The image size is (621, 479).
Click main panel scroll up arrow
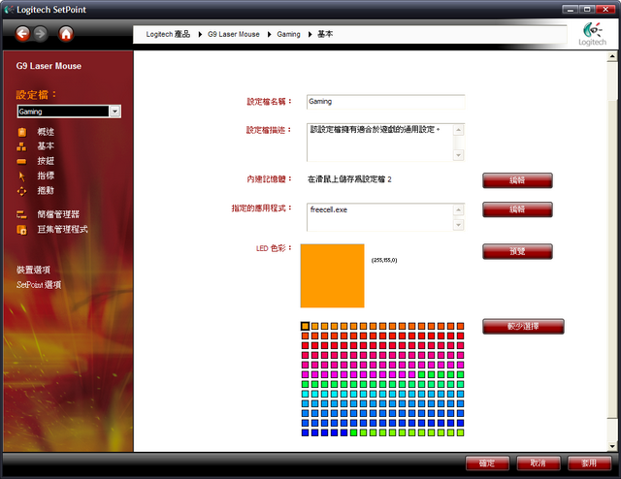[x=612, y=56]
